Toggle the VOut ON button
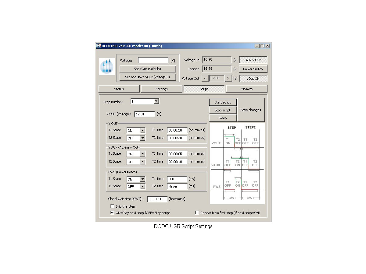This screenshot has width=366, height=274. [x=253, y=79]
